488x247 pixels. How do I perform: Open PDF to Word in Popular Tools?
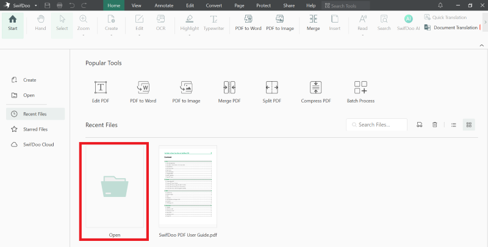coord(143,92)
